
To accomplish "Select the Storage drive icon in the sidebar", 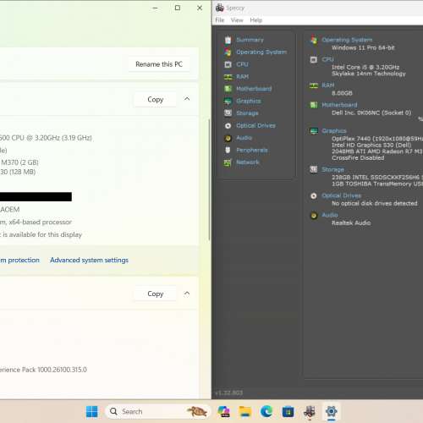I will 228,113.
